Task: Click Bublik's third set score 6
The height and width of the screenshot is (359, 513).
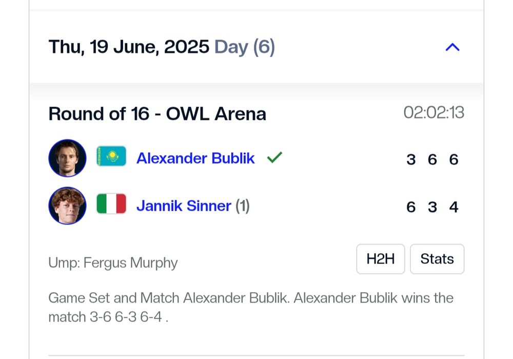Action: click(x=454, y=160)
